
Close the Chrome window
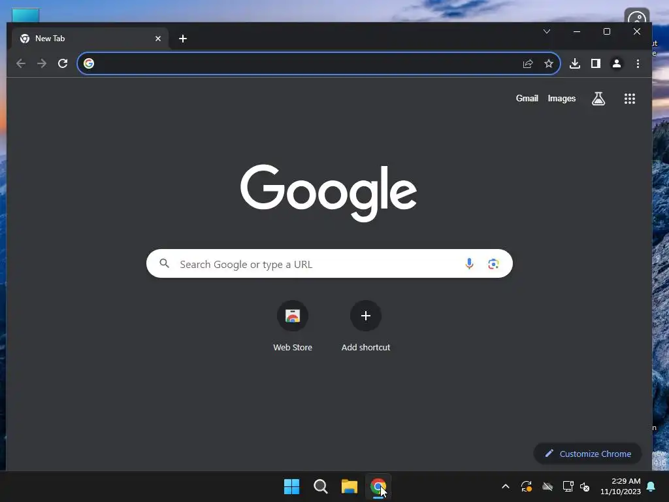[x=637, y=31]
